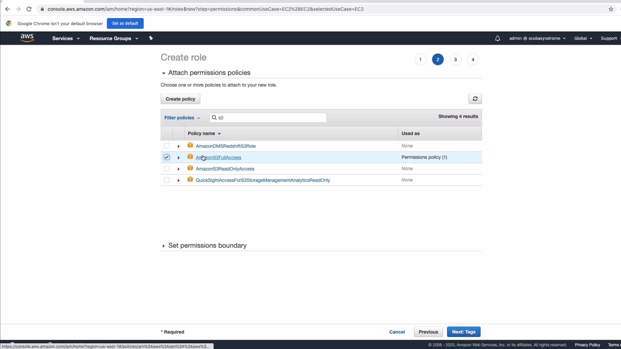This screenshot has width=621, height=349.
Task: Click the pin shortcut icon in AWS navbar
Action: point(151,38)
